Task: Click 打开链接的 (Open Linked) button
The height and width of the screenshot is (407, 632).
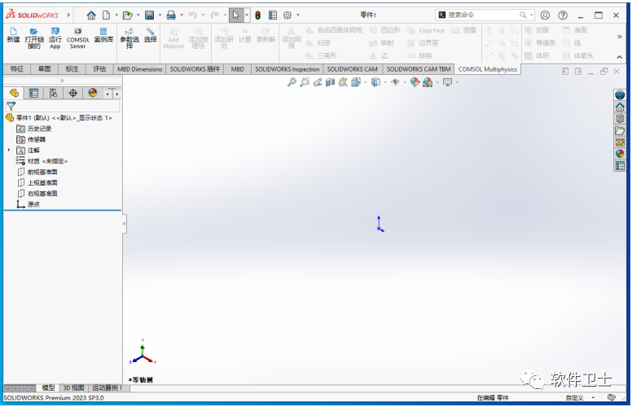Action: click(34, 38)
